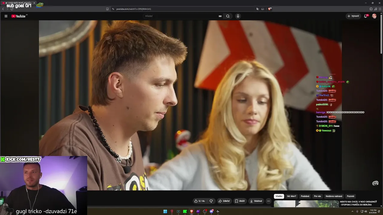383x215 pixels.
Task: Select the Pre vás filter chip
Action: (317, 196)
